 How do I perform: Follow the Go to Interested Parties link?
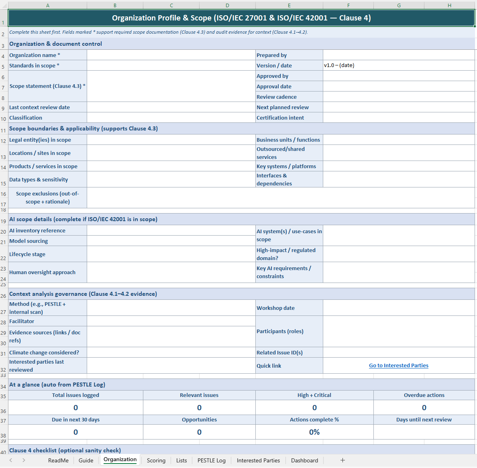coord(398,366)
